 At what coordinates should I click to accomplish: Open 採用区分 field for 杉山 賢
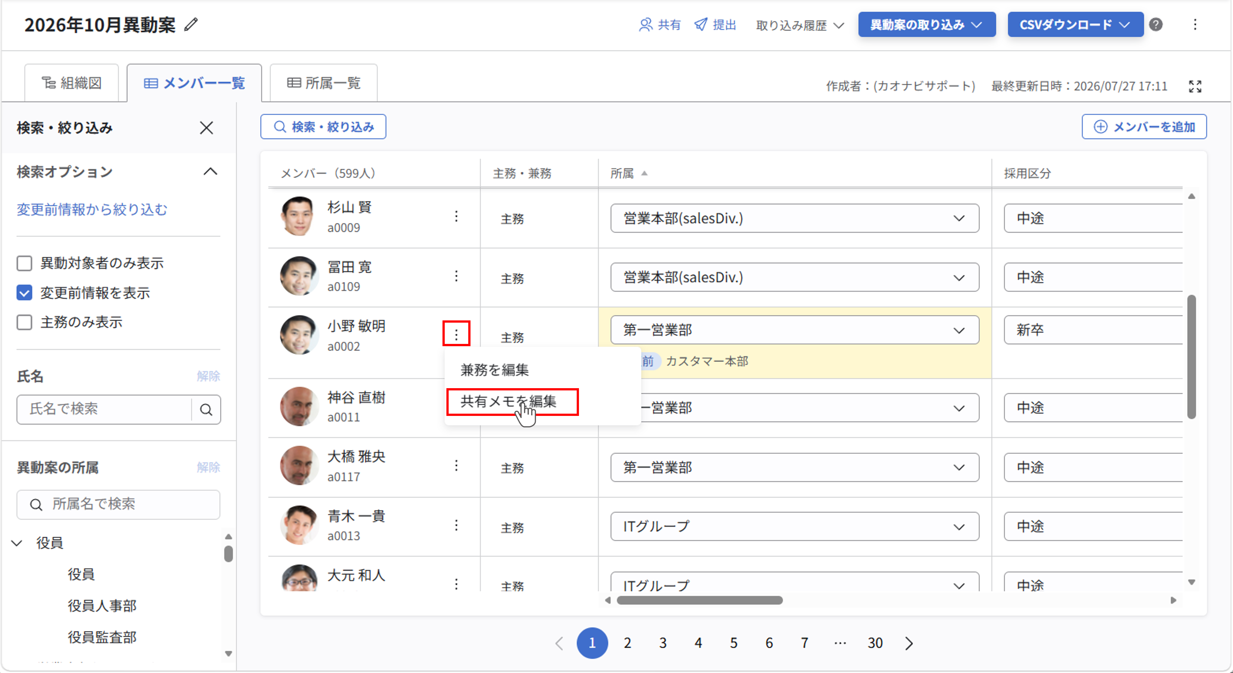(1093, 218)
